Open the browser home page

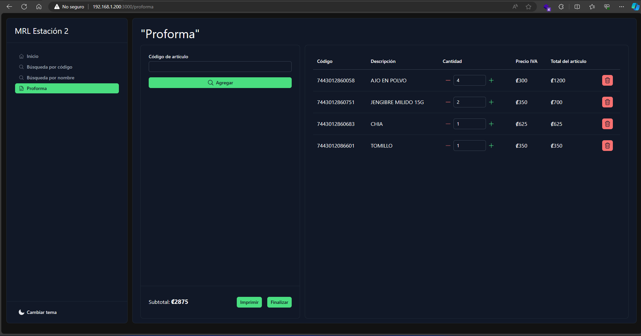[x=39, y=7]
